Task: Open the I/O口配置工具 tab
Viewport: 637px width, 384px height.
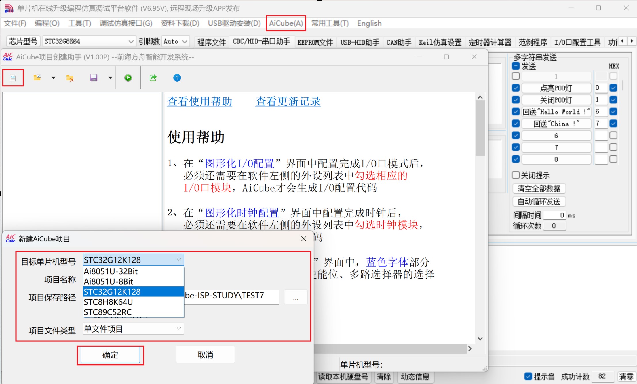Action: [x=577, y=42]
